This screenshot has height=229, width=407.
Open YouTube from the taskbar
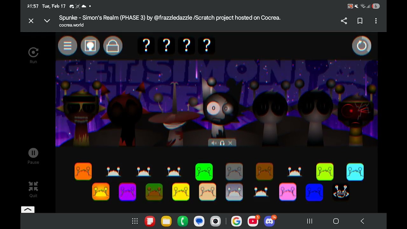(x=253, y=221)
